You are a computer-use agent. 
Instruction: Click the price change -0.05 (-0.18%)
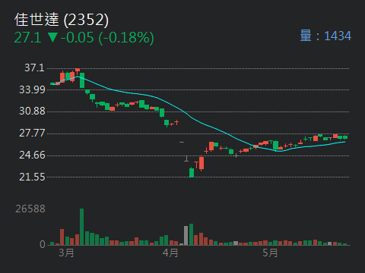point(107,38)
